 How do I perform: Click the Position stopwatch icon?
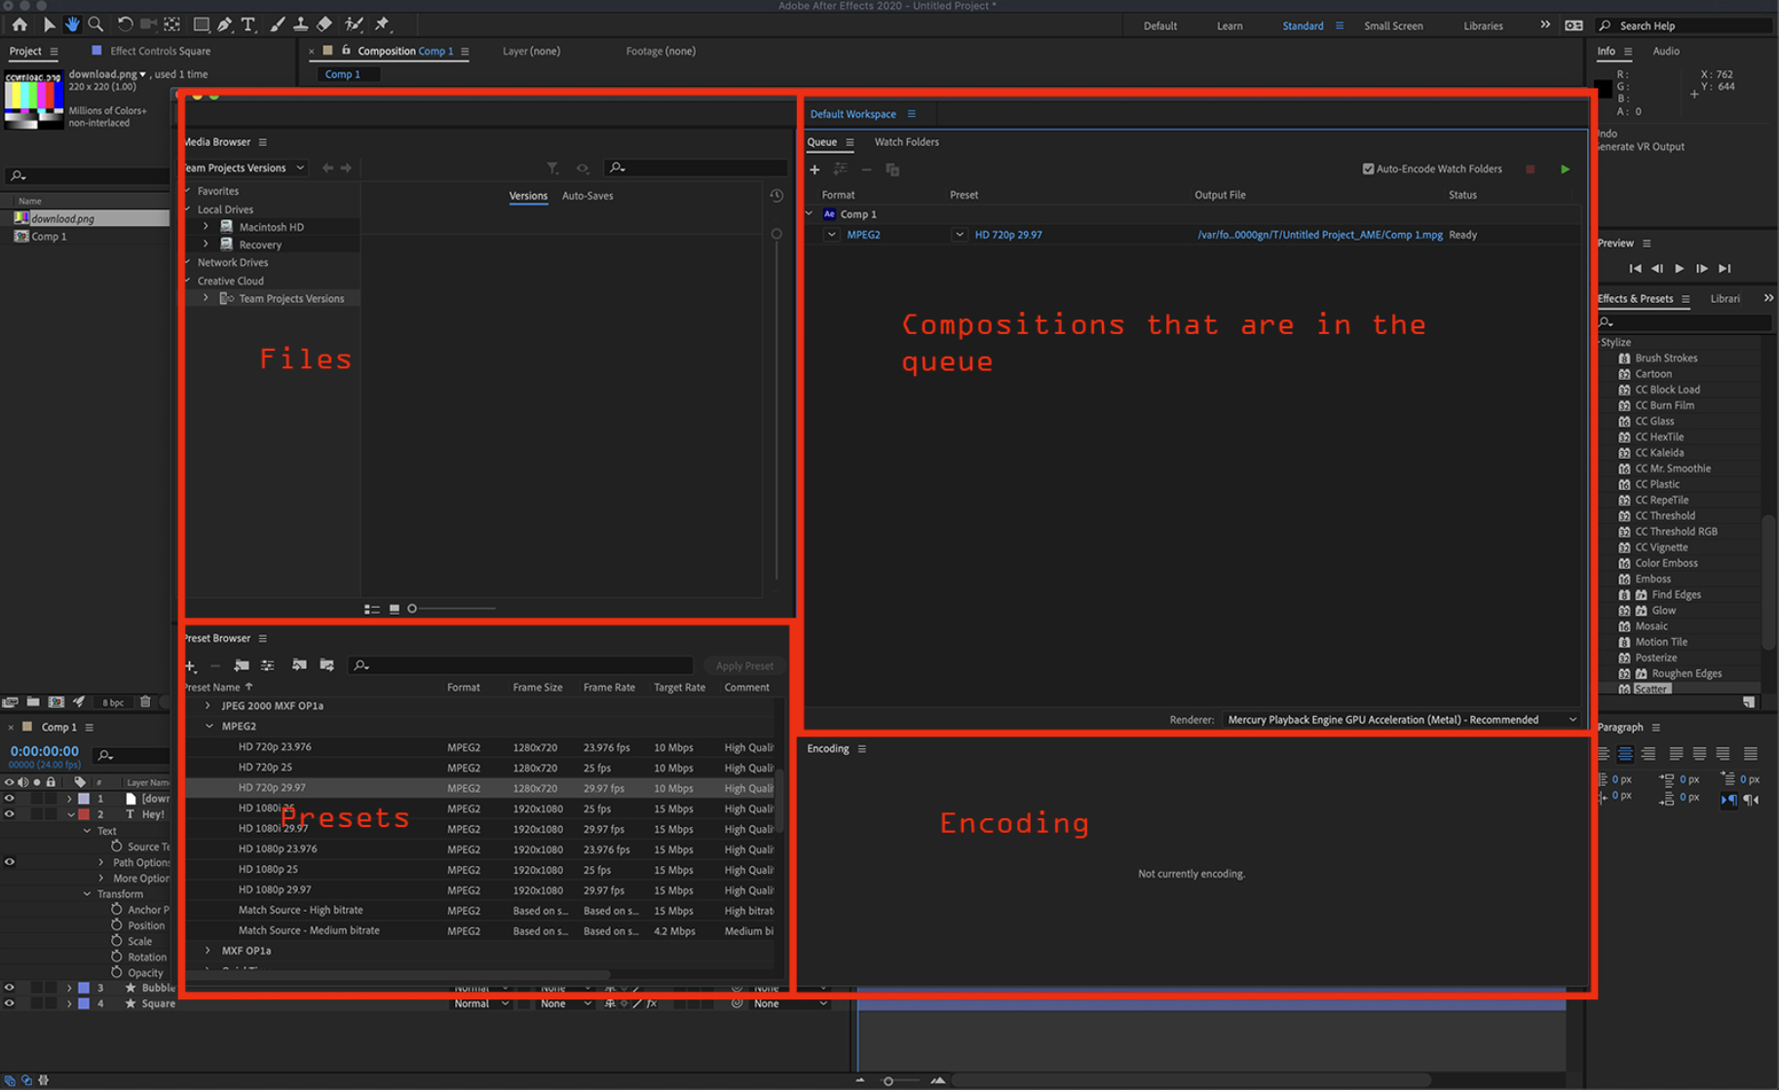[x=117, y=925]
